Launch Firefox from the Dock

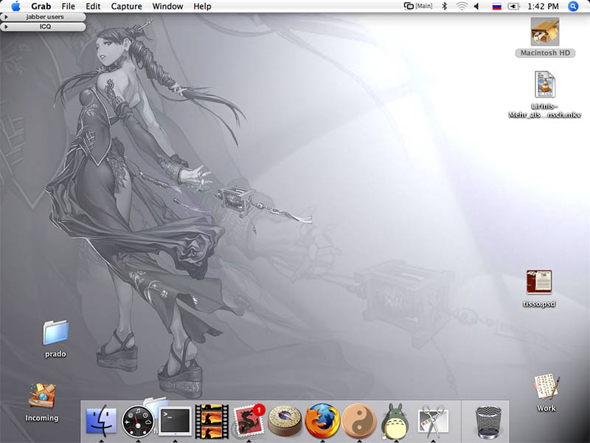point(322,420)
